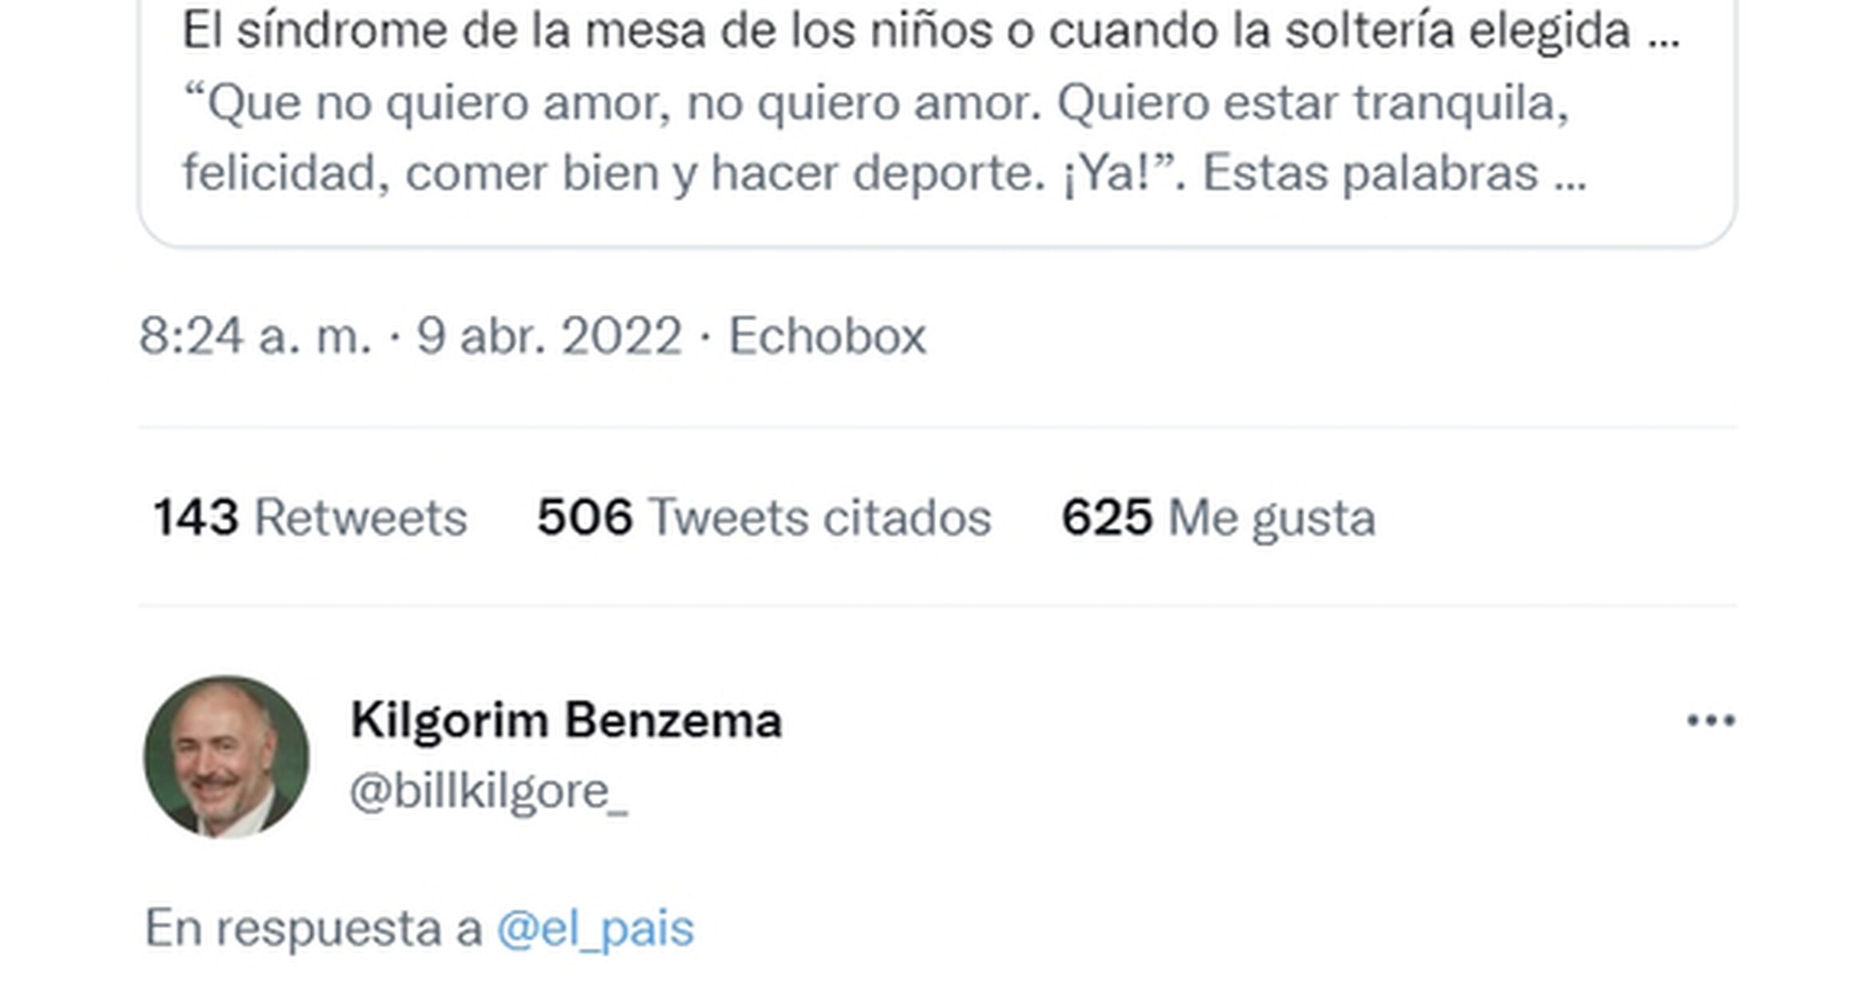
Task: Open the bold number 506 quote count
Action: pyautogui.click(x=585, y=518)
